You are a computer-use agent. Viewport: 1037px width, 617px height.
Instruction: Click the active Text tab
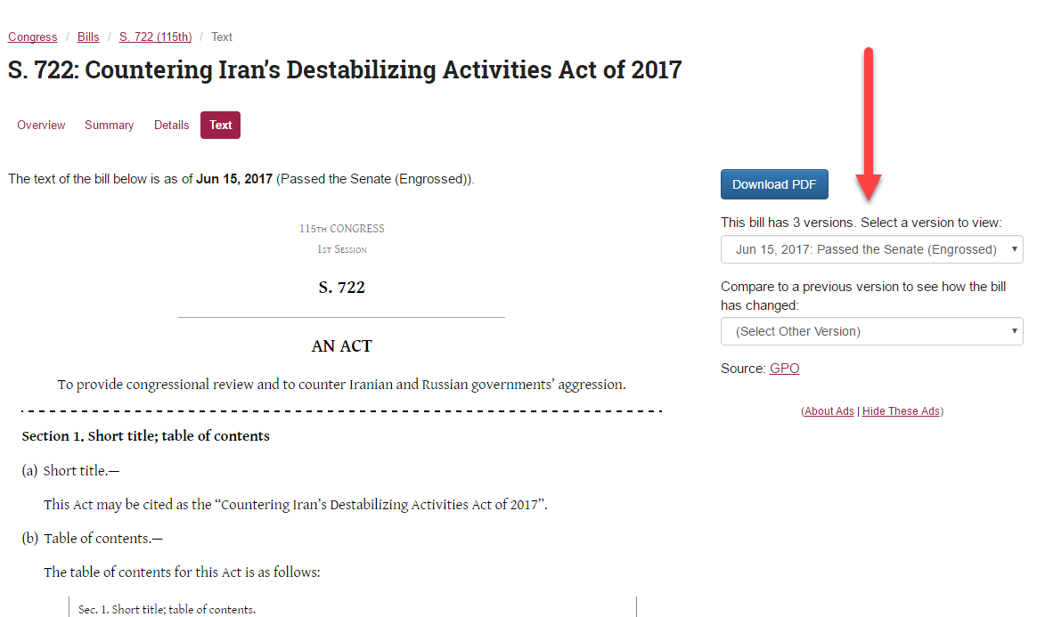(220, 126)
